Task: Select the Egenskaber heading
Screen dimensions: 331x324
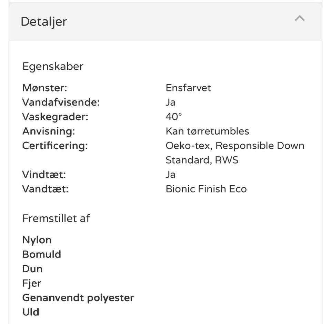Action: (53, 66)
